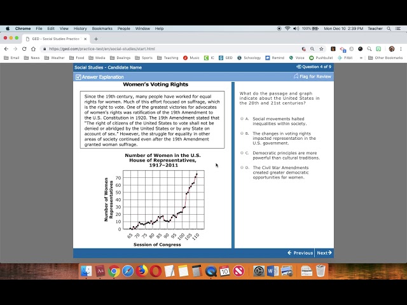Open Spotlight search in menu bar

pyautogui.click(x=389, y=29)
